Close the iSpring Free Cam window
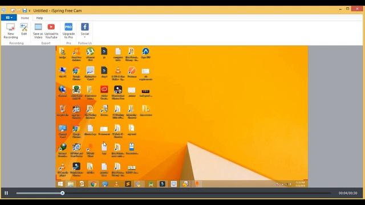This screenshot has width=365, height=205. click(358, 9)
